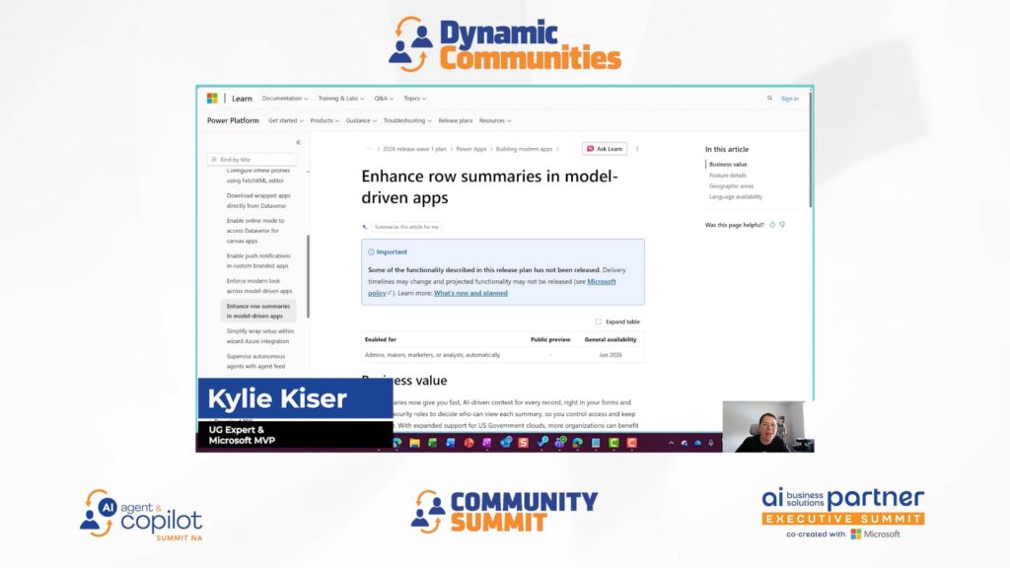Click the Jun 2026 general availability cell

[x=610, y=355]
